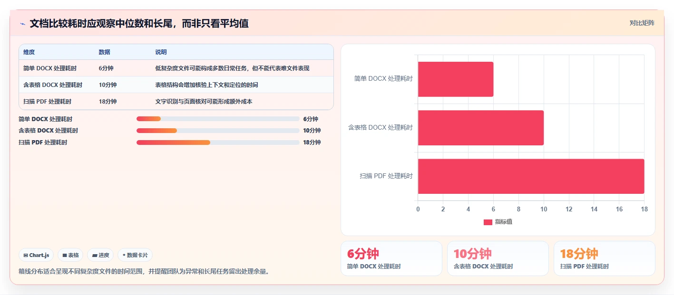Viewport: 674px width, 295px height.
Task: Click the 18分钟 value in the table
Action: pos(107,102)
